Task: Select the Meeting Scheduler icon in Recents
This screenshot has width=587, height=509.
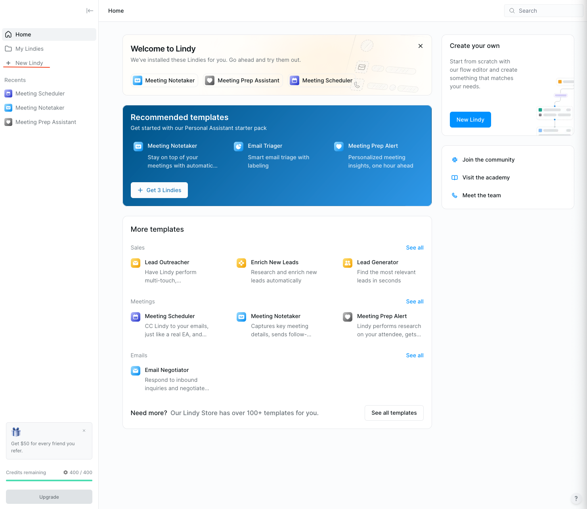Action: [x=8, y=93]
